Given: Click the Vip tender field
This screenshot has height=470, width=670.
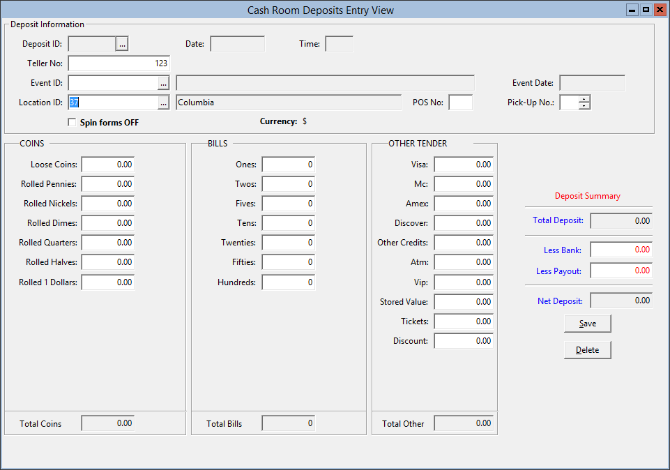Looking at the screenshot, I should tap(464, 282).
